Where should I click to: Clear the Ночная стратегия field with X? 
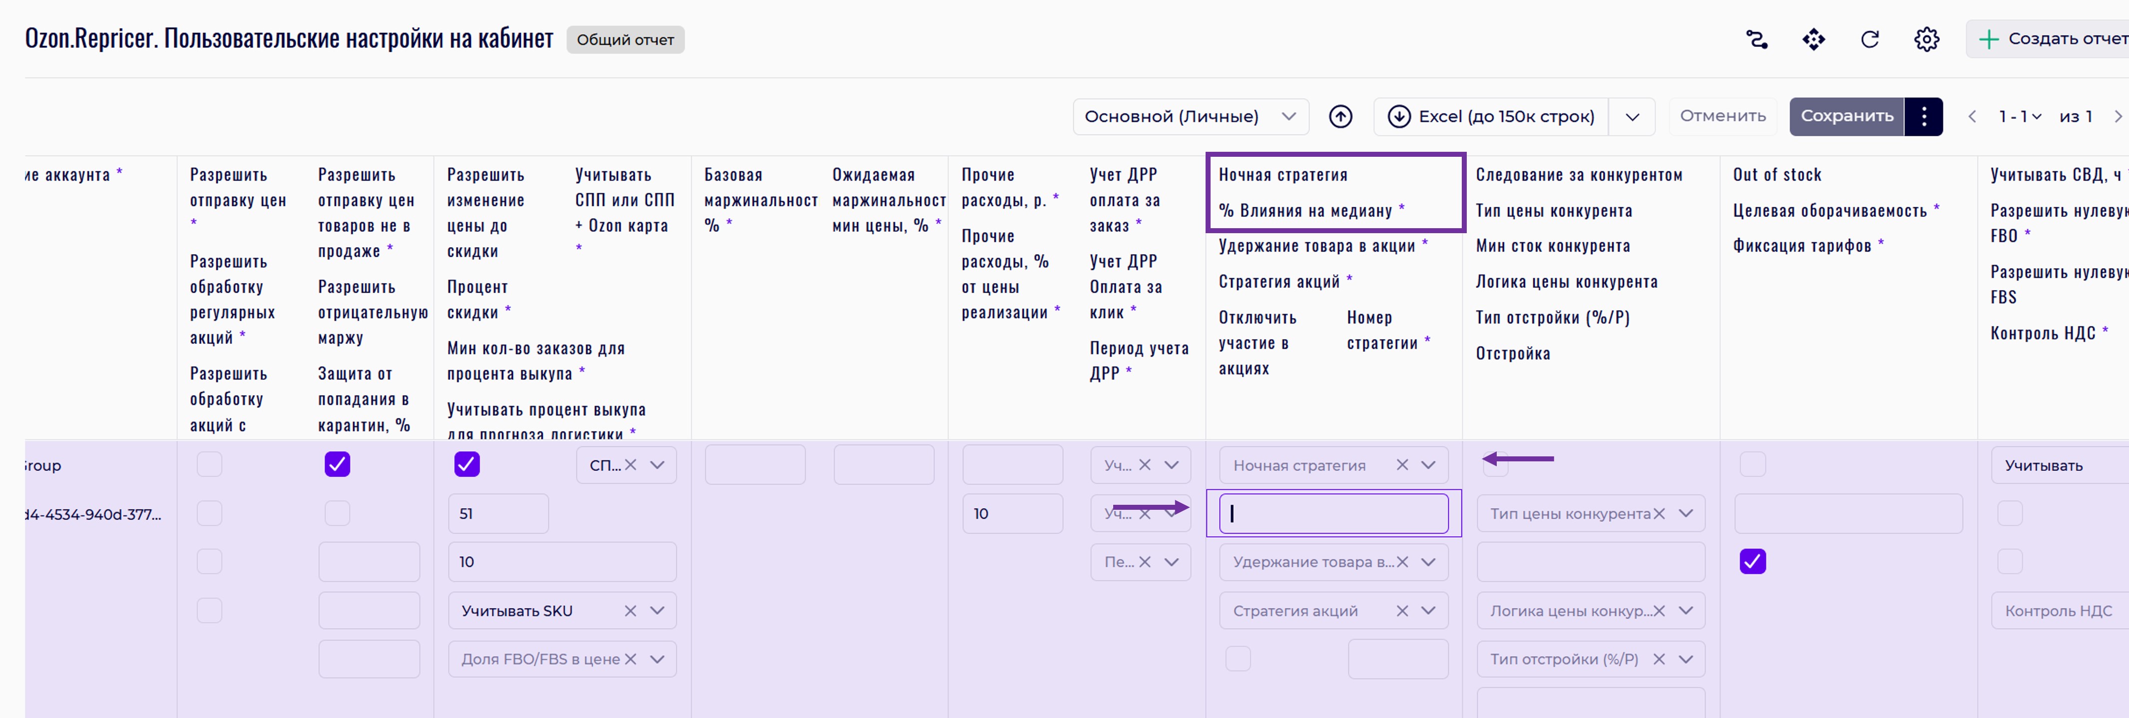tap(1402, 465)
